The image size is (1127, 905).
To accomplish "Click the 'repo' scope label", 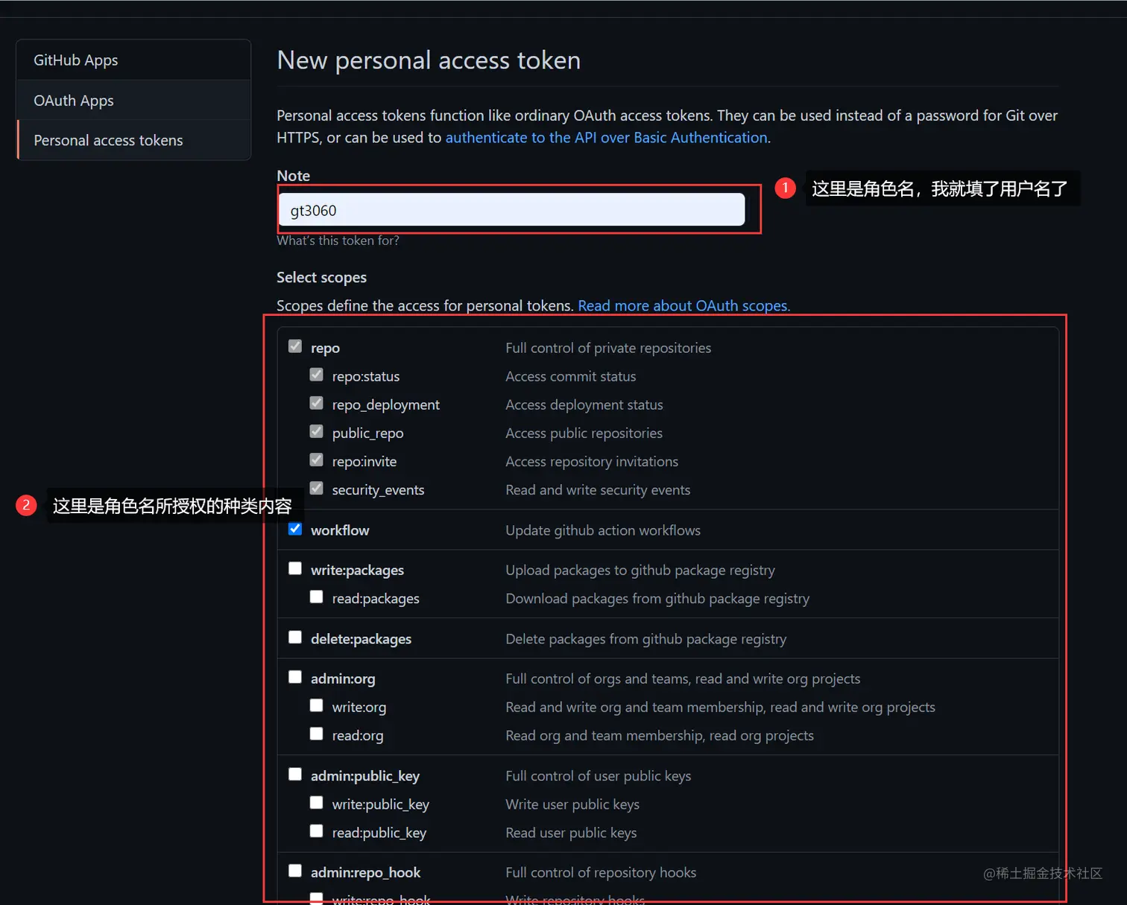I will point(325,349).
